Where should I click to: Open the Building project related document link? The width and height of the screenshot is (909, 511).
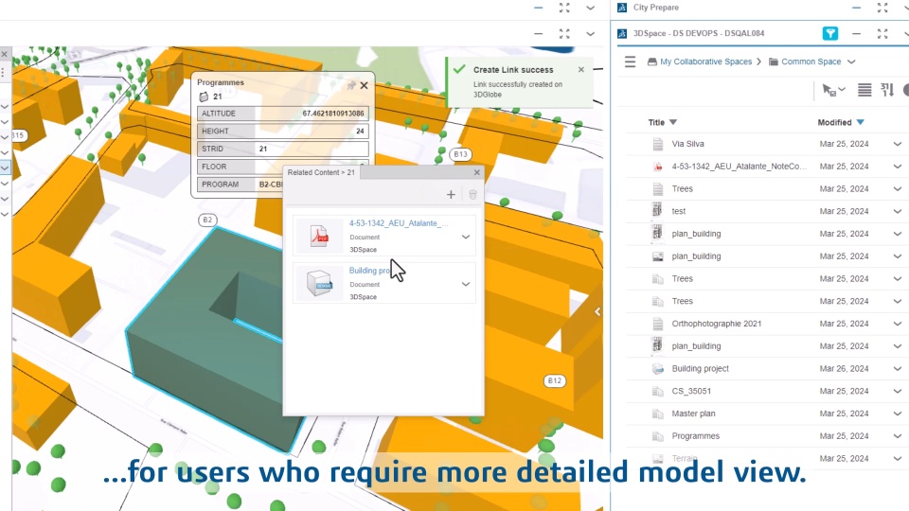click(370, 271)
